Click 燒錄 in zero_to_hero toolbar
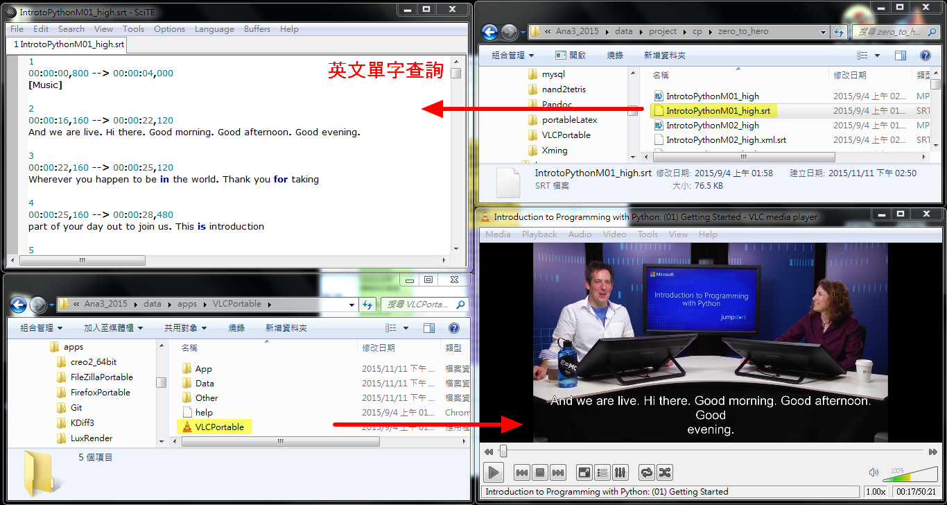This screenshot has height=505, width=947. point(615,55)
